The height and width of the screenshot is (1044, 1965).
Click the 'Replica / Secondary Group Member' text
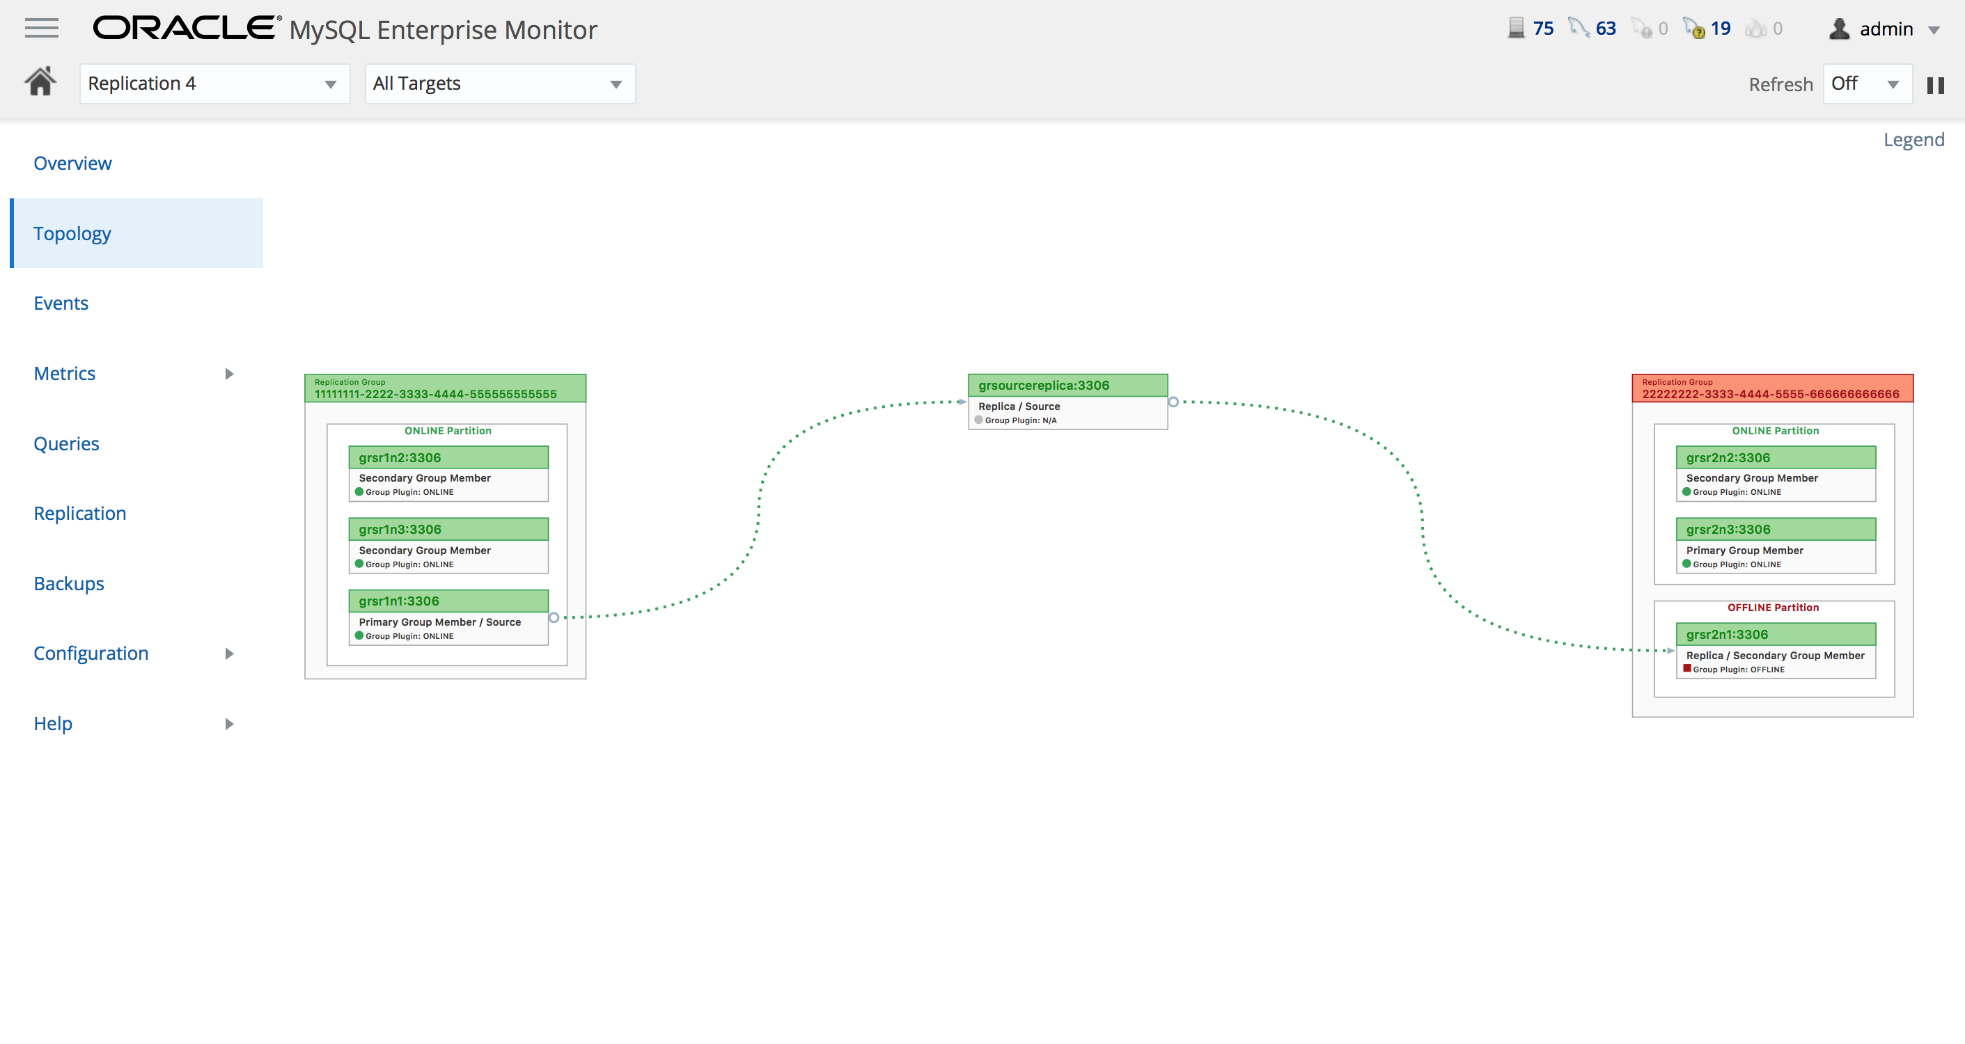tap(1775, 656)
